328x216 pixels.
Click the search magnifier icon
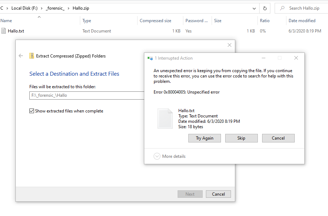[282, 8]
